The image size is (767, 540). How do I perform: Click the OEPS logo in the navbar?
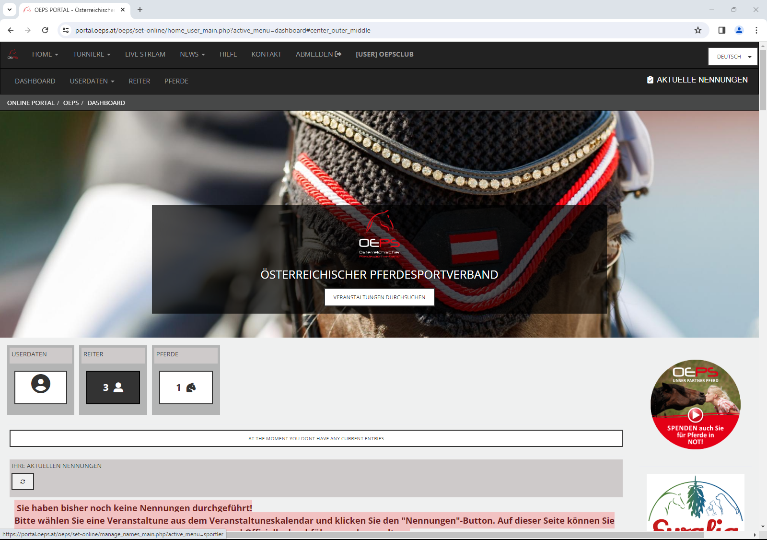13,55
